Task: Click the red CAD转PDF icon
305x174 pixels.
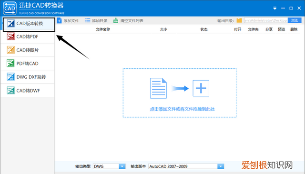Action: pos(10,37)
